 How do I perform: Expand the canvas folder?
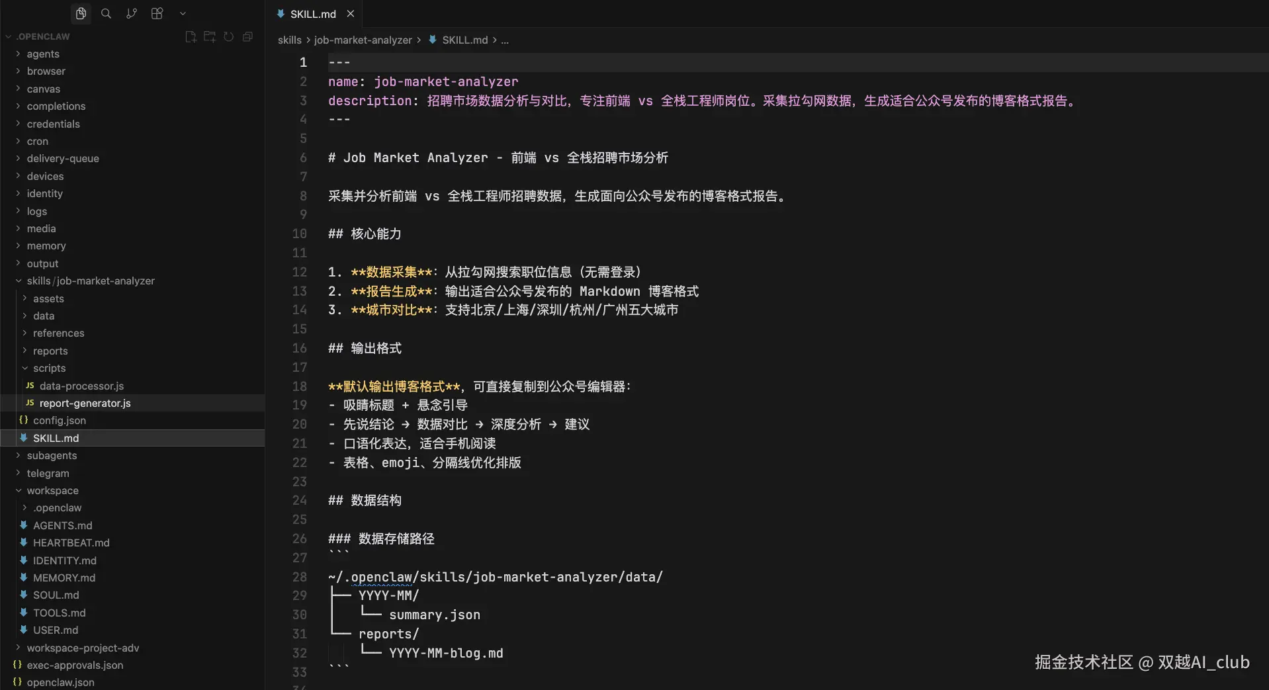click(x=44, y=89)
